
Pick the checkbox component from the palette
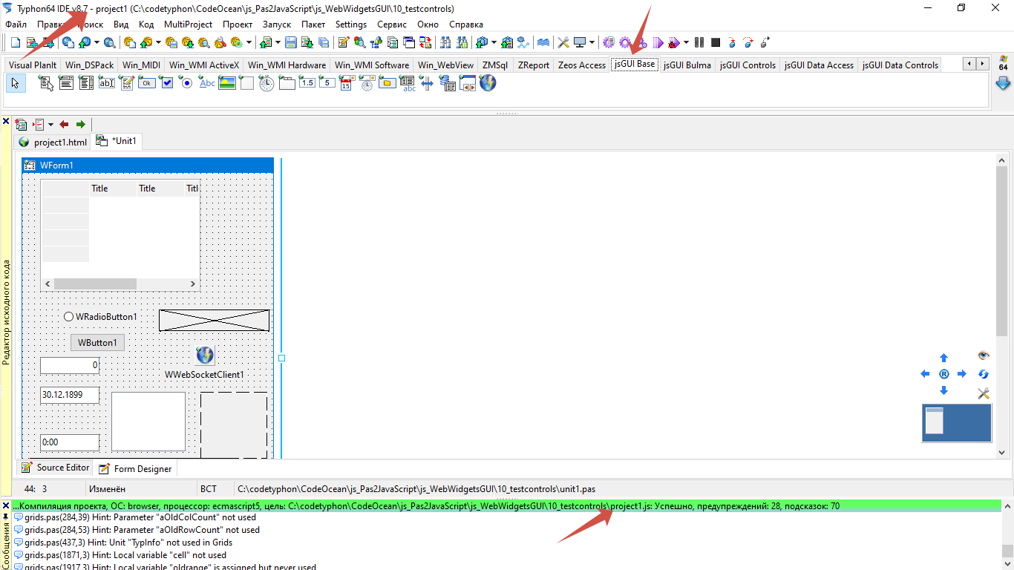pyautogui.click(x=166, y=83)
